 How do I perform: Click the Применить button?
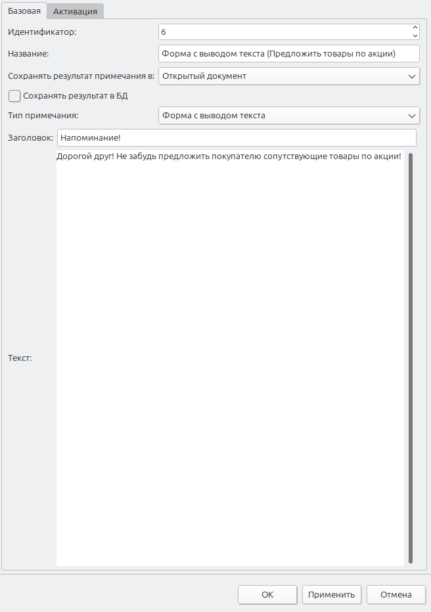332,594
